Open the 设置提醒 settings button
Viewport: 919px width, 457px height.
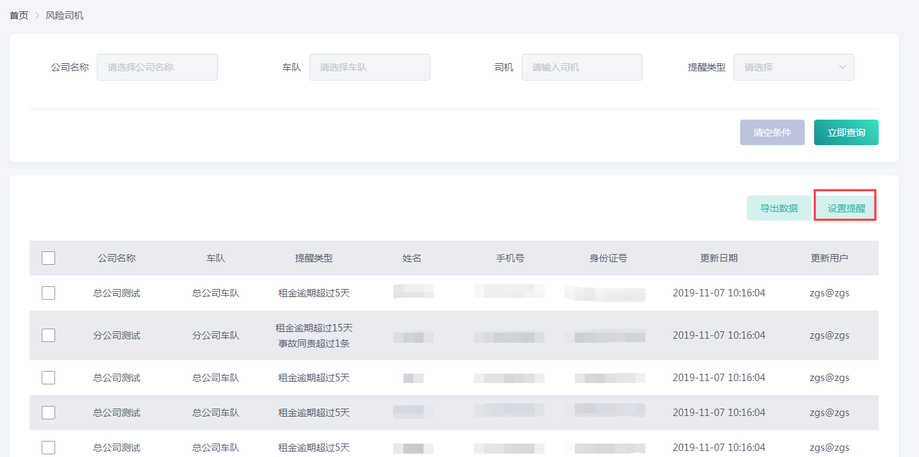(x=846, y=208)
